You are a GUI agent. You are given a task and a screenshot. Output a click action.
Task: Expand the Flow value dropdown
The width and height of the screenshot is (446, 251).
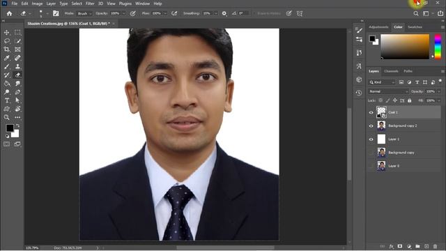tap(165, 13)
